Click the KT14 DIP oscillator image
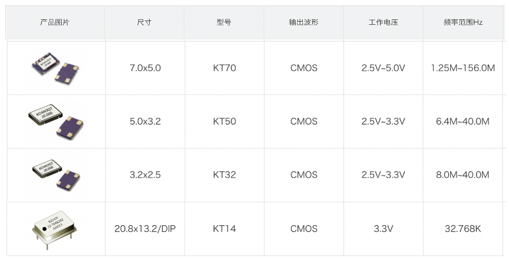 point(56,229)
